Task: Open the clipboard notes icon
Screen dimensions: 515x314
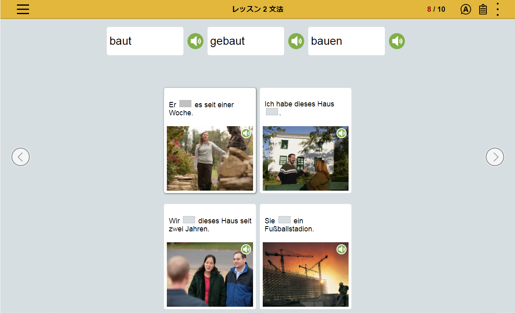Action: point(483,9)
